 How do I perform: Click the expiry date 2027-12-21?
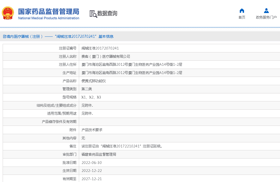[x=91, y=179]
